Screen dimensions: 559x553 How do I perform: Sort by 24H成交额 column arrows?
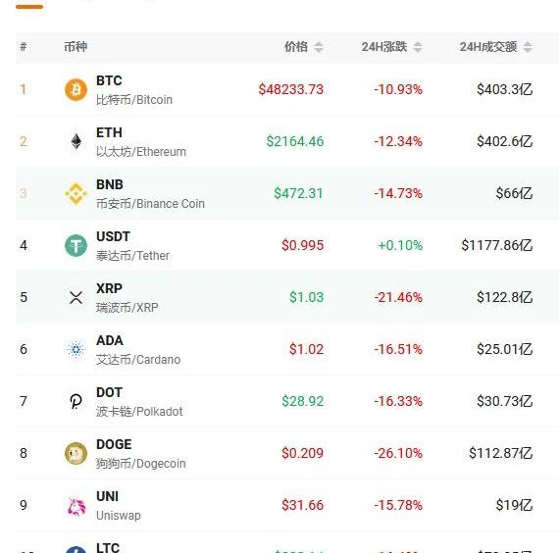pyautogui.click(x=528, y=47)
